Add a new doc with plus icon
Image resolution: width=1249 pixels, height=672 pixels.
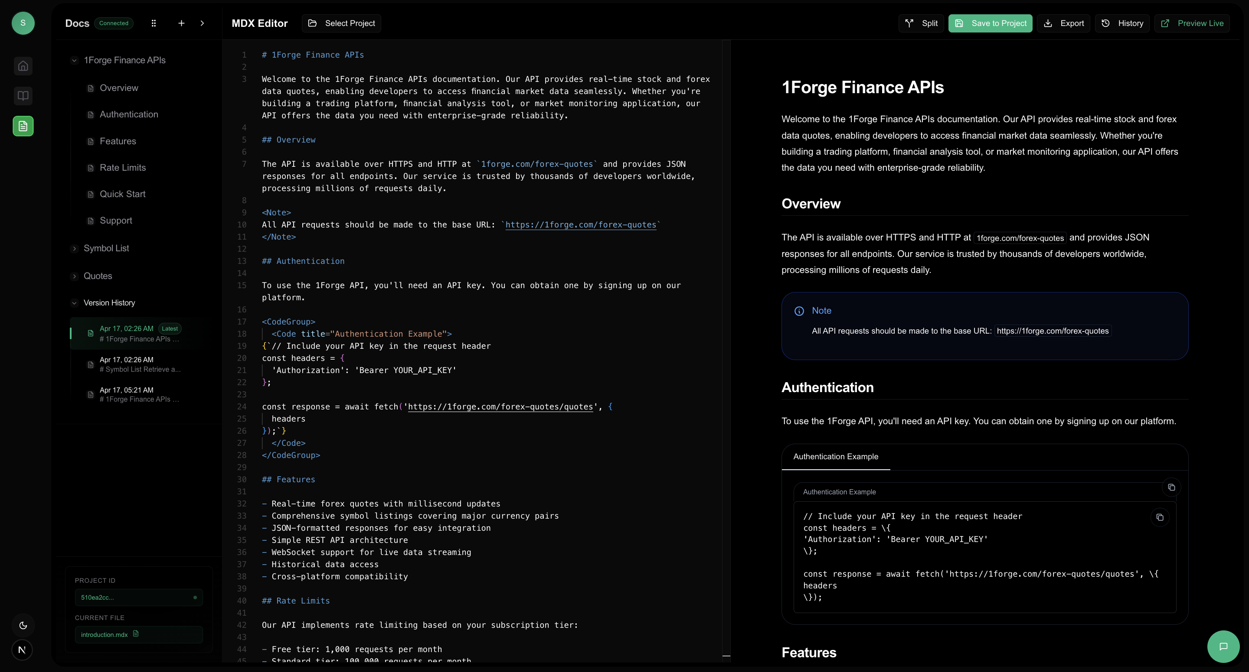coord(181,23)
